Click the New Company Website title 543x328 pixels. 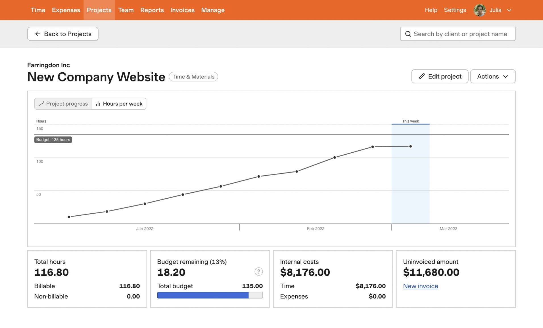click(x=96, y=77)
